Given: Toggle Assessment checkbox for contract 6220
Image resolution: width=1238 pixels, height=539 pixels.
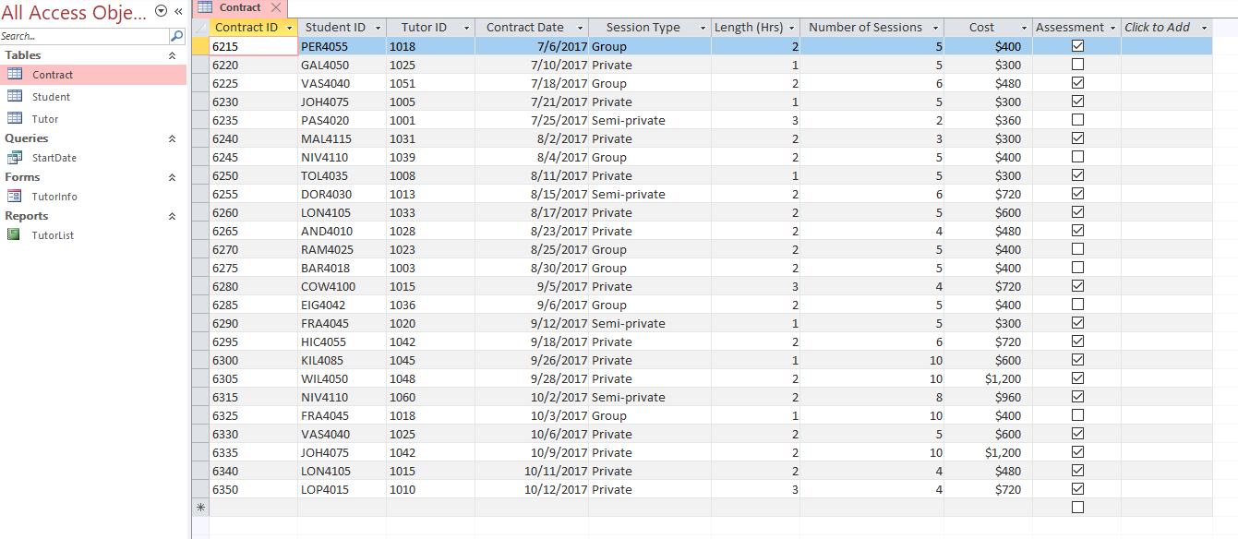Looking at the screenshot, I should (x=1077, y=65).
